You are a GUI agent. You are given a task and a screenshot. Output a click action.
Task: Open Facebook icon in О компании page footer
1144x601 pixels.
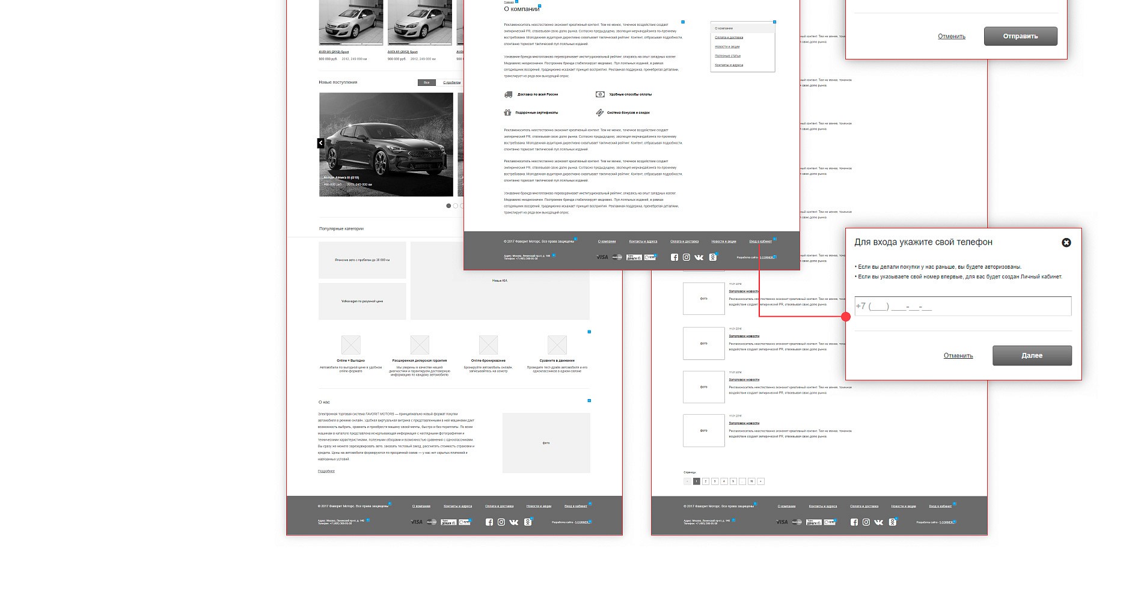[674, 257]
